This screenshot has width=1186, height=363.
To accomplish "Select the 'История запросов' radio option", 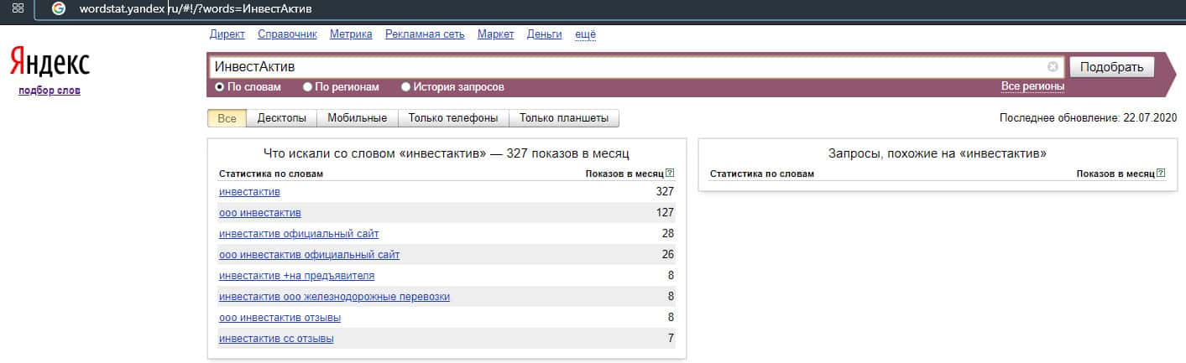I will click(x=406, y=86).
